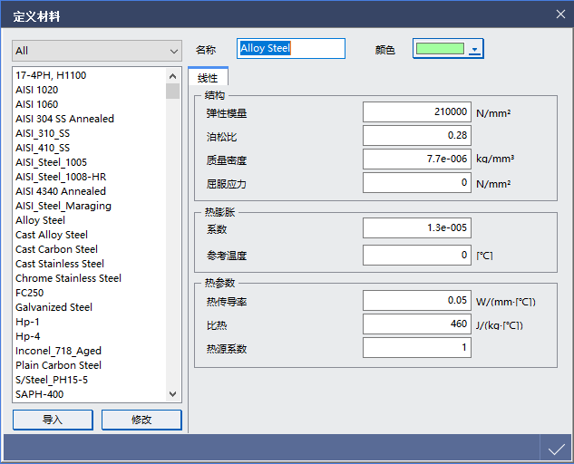Open the All material category dropdown

click(97, 51)
